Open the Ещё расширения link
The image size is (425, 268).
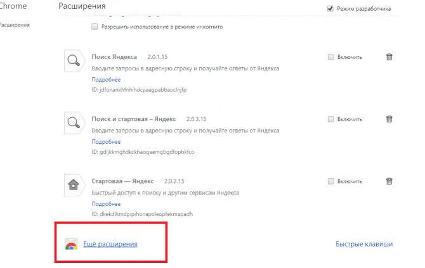click(110, 244)
